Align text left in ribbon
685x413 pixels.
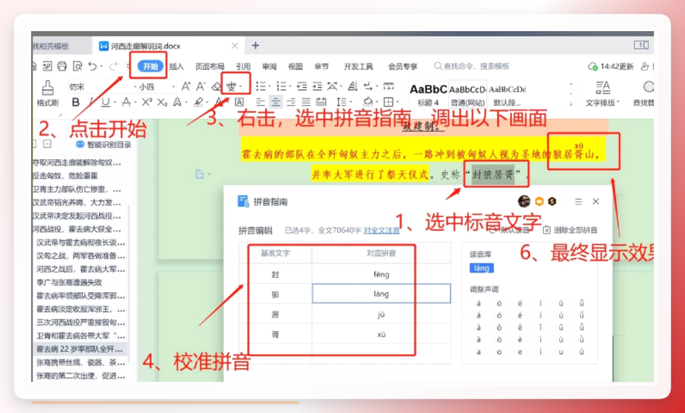click(x=260, y=102)
